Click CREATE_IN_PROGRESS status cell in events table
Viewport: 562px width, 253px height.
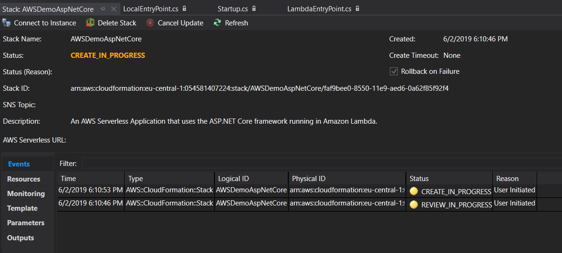450,191
